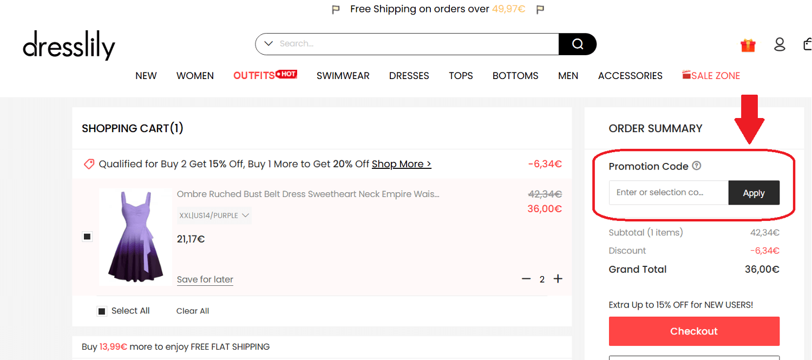
Task: Click Clear All link
Action: coord(193,311)
